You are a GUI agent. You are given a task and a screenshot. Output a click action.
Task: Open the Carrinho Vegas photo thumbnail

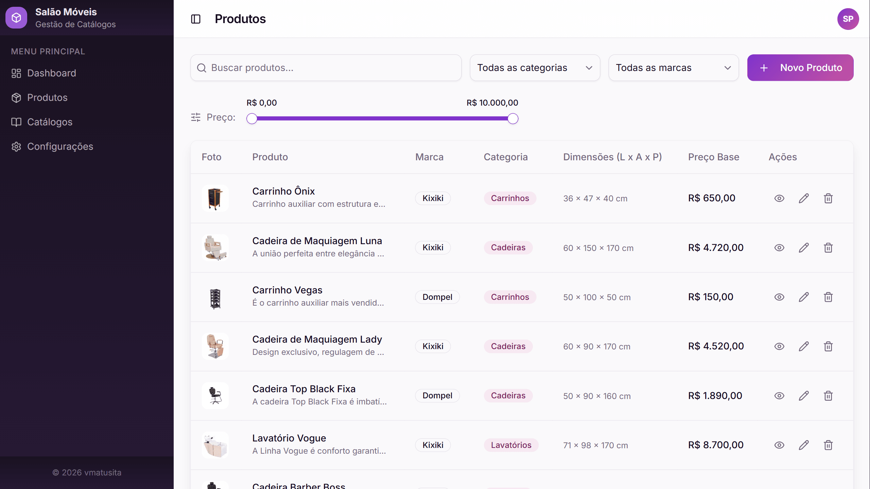coord(215,297)
